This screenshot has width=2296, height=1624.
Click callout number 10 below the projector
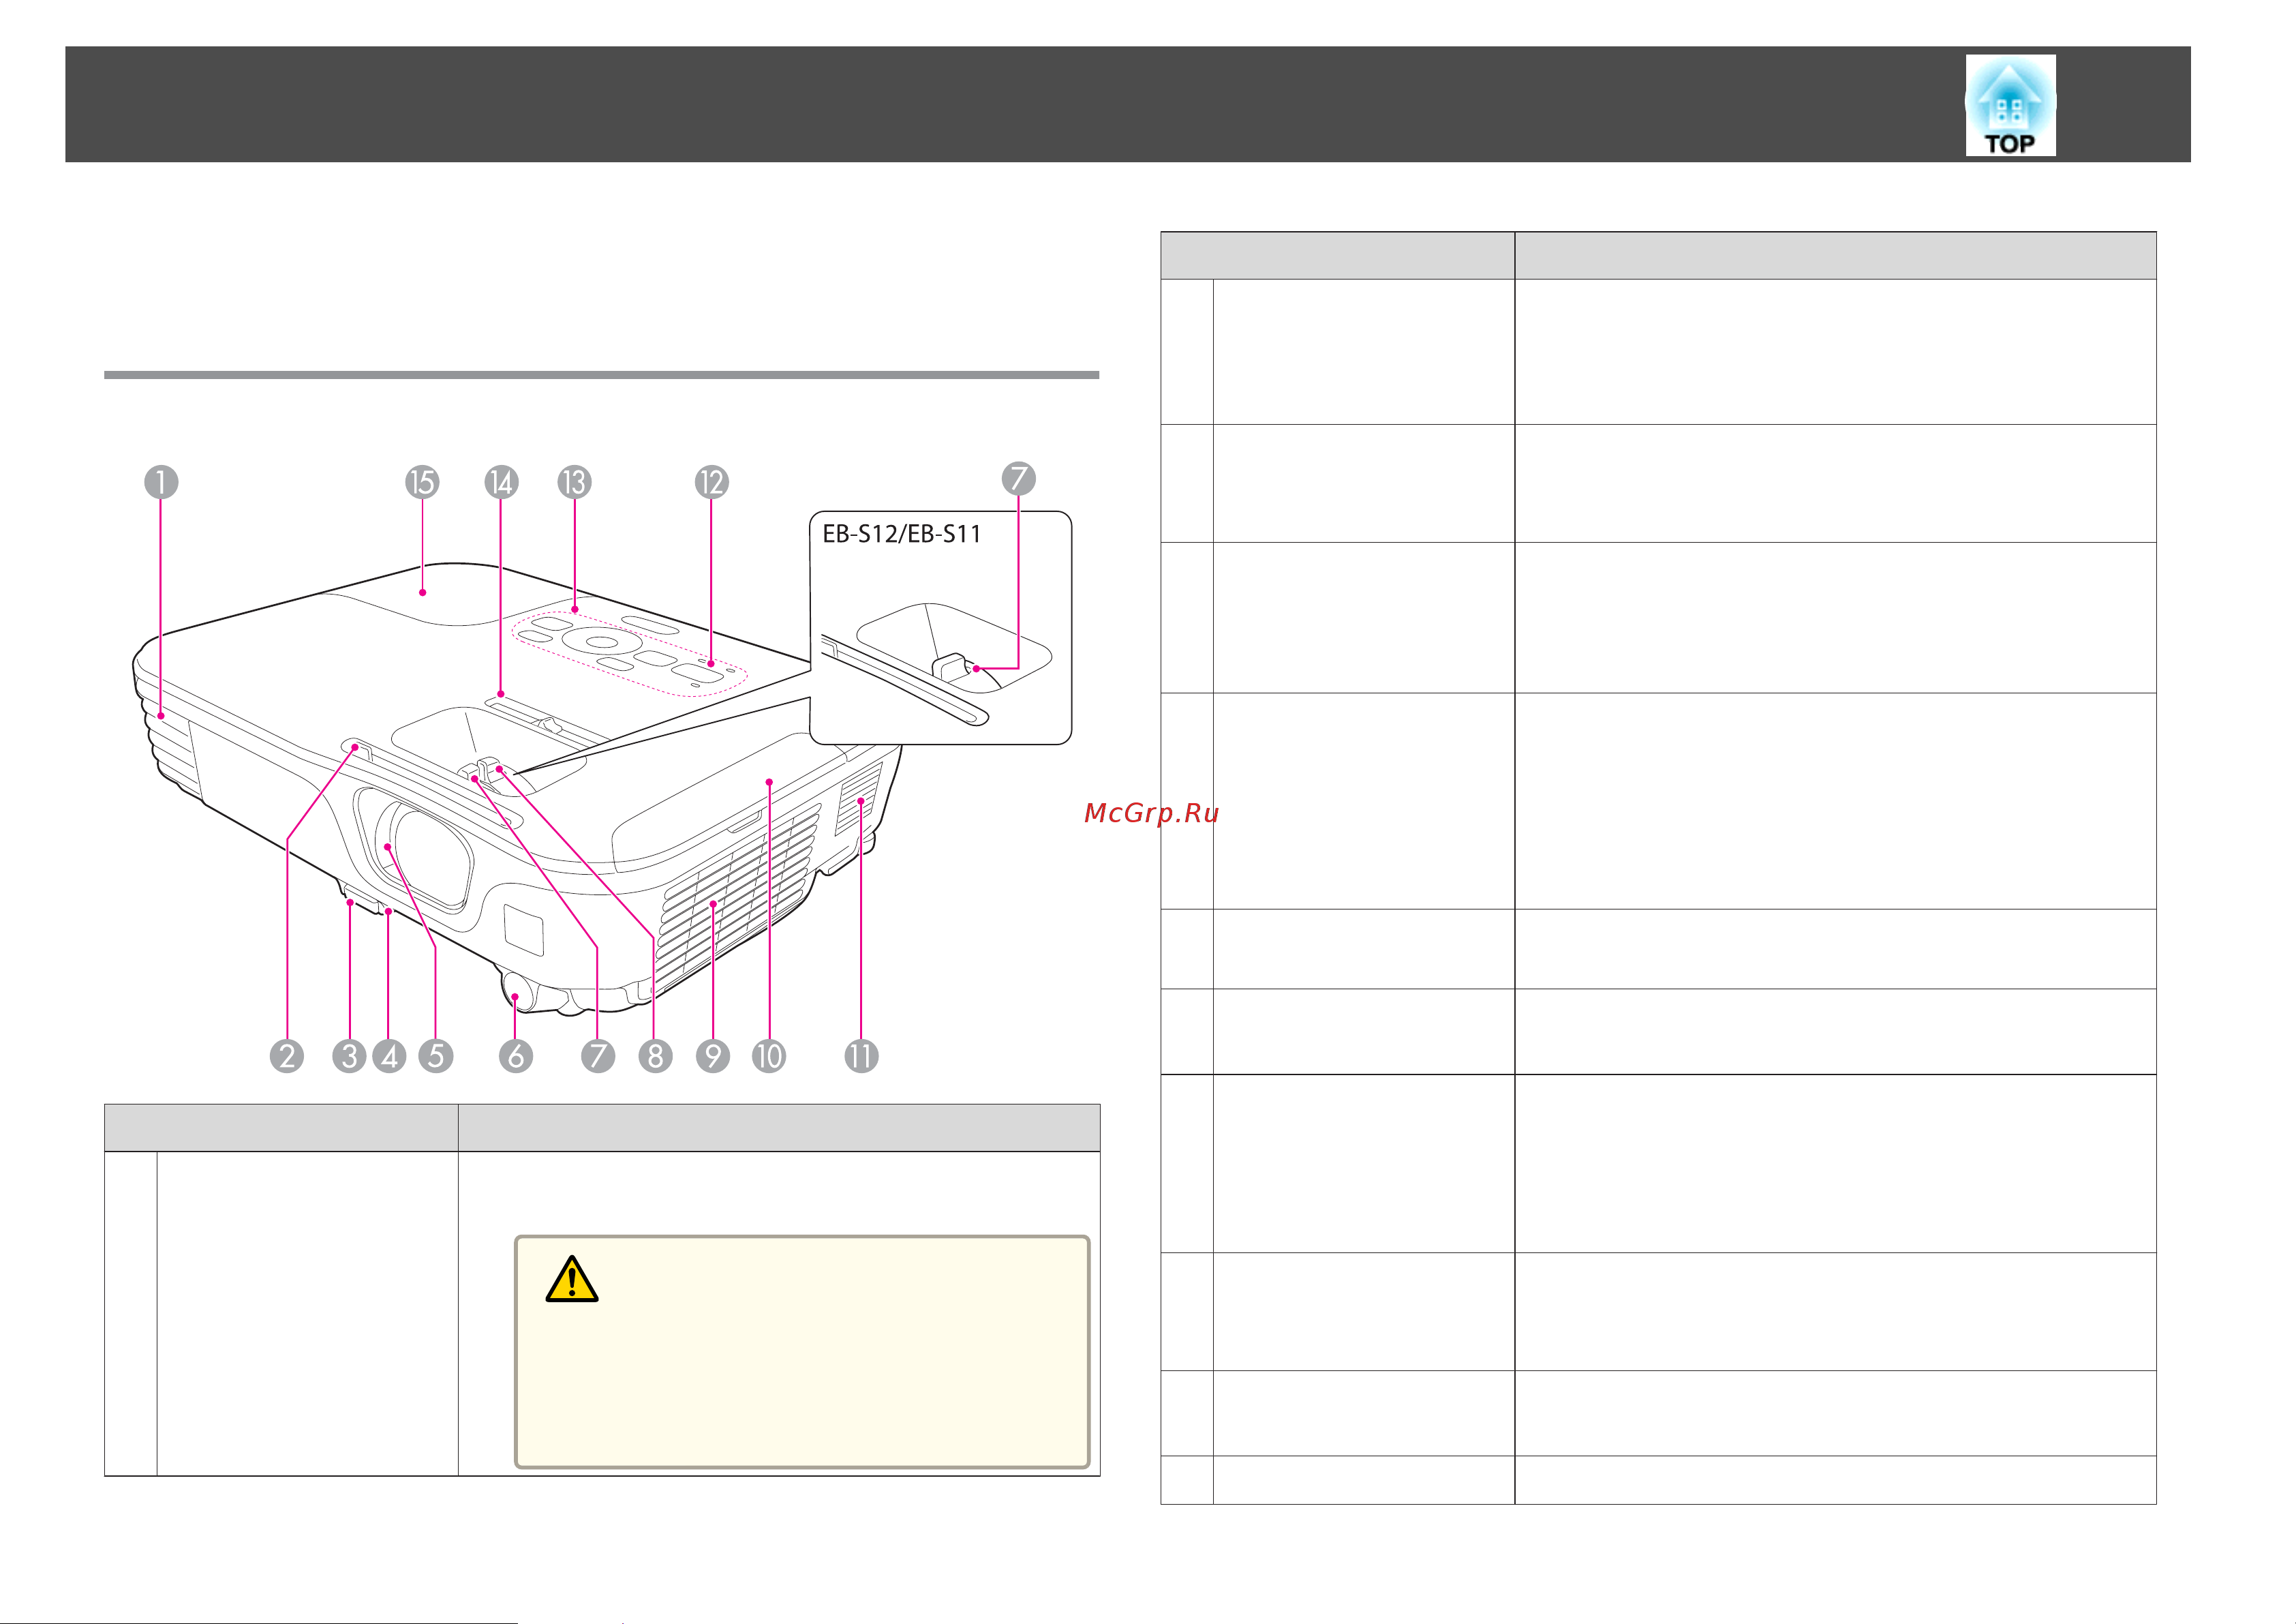(x=769, y=1055)
